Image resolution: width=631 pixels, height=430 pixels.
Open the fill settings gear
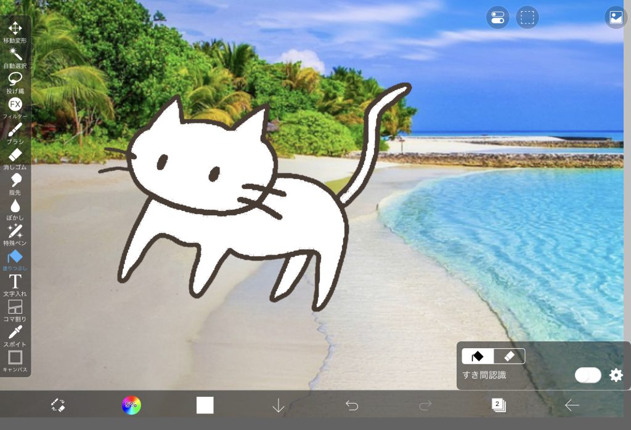(616, 375)
